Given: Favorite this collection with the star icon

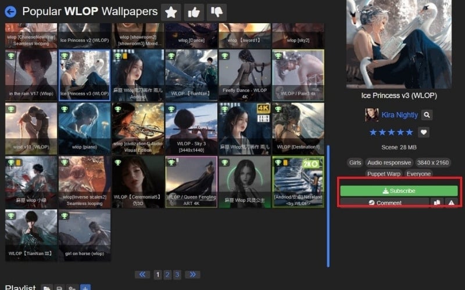Looking at the screenshot, I should (x=170, y=12).
